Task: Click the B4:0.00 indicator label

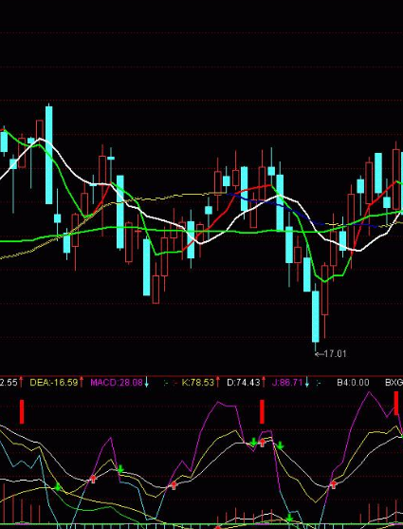Action: point(353,383)
